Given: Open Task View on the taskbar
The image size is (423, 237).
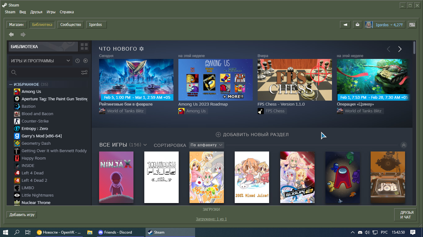Looking at the screenshot, I should click(28, 232).
